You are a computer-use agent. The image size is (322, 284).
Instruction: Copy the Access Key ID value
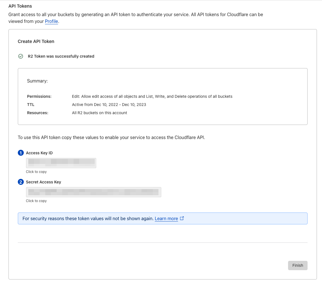[61, 163]
